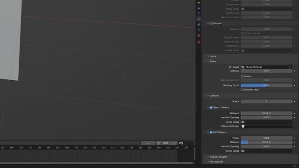Enable the Pressure checkbox
299x168 pixels.
pos(211,23)
